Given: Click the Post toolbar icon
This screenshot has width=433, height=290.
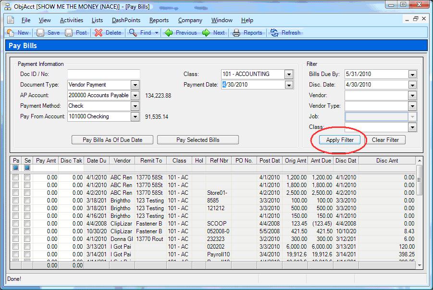Looking at the screenshot, I should (69, 33).
